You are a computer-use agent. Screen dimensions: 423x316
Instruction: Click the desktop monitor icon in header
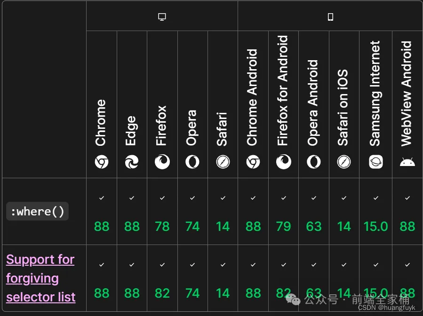tap(162, 17)
